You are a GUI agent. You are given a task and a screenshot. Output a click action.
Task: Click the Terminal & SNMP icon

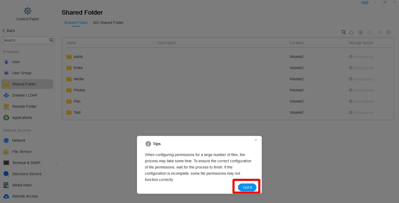click(x=6, y=163)
